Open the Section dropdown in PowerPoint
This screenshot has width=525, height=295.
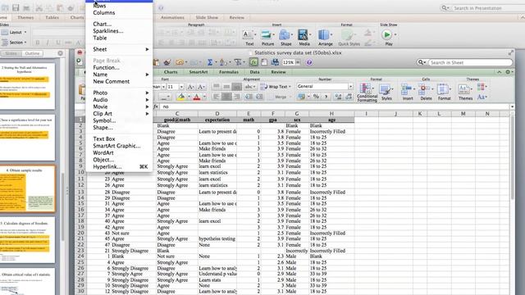[x=14, y=43]
